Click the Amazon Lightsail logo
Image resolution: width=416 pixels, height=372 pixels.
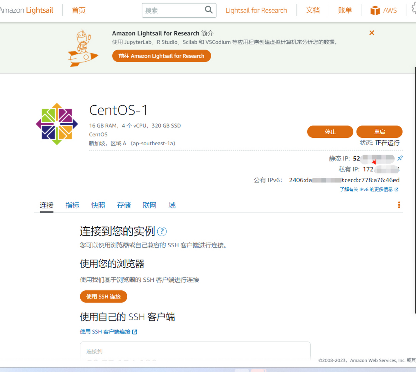26,10
